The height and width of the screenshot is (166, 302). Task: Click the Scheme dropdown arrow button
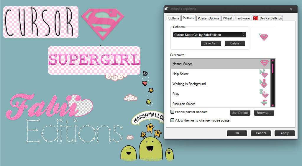[x=244, y=35]
